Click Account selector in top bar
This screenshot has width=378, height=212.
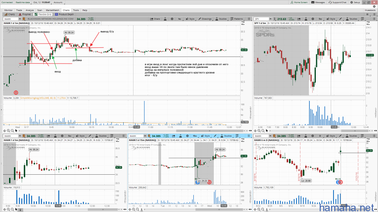click(58, 2)
